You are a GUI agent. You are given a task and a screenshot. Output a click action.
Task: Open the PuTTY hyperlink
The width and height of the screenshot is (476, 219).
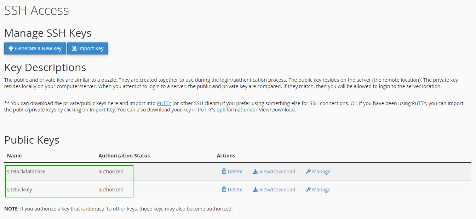(x=164, y=103)
